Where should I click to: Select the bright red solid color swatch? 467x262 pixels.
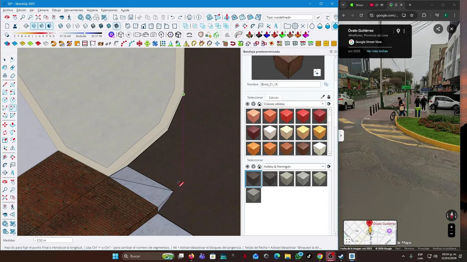(286, 116)
